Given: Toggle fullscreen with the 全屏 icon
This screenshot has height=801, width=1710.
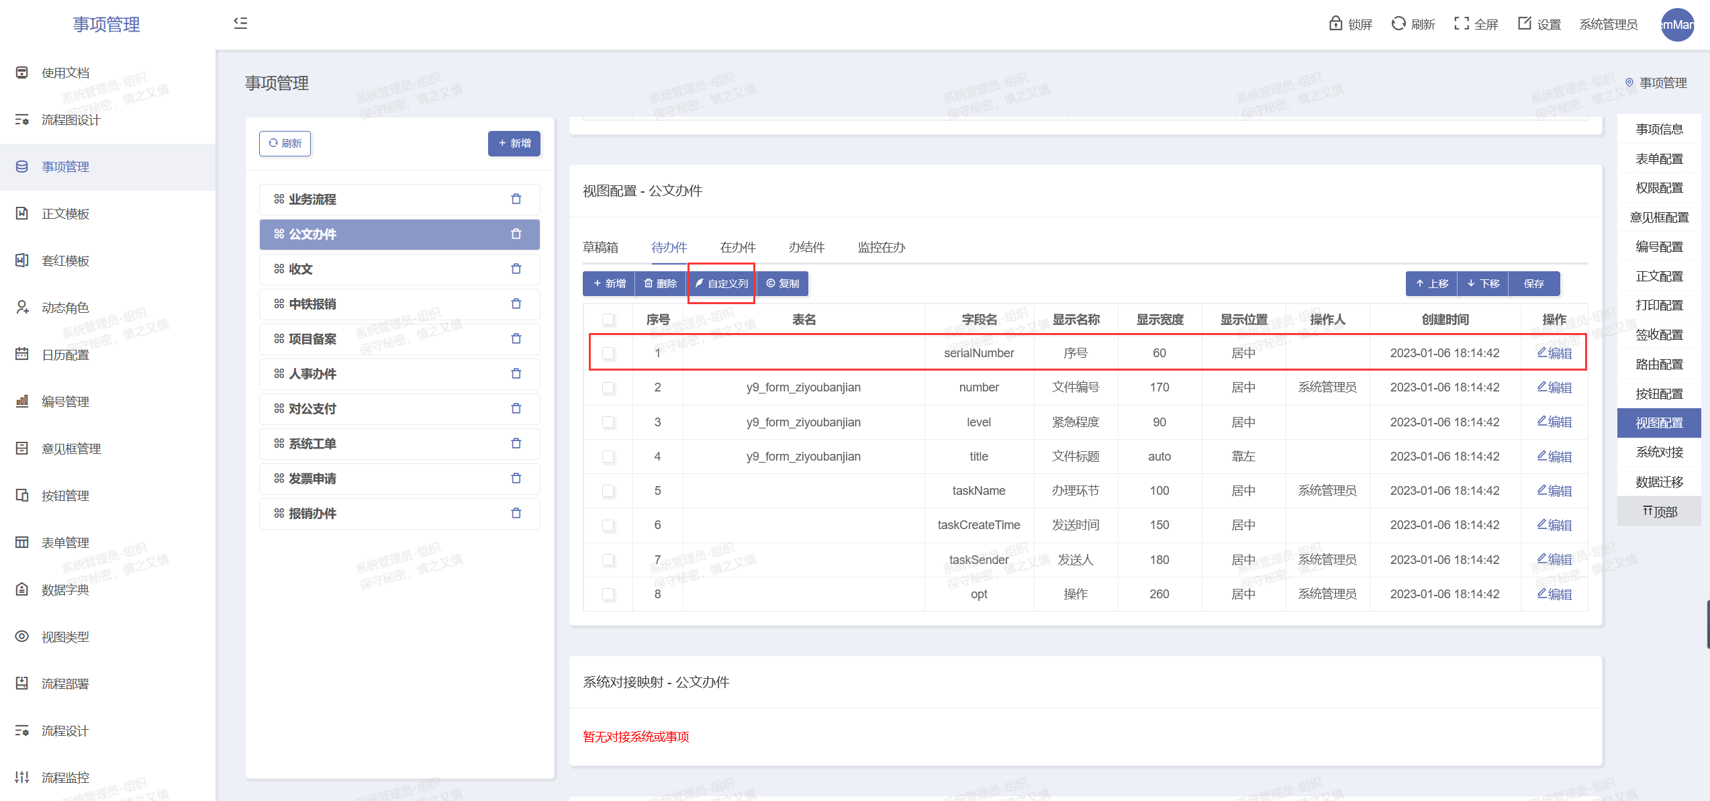Looking at the screenshot, I should click(1462, 23).
